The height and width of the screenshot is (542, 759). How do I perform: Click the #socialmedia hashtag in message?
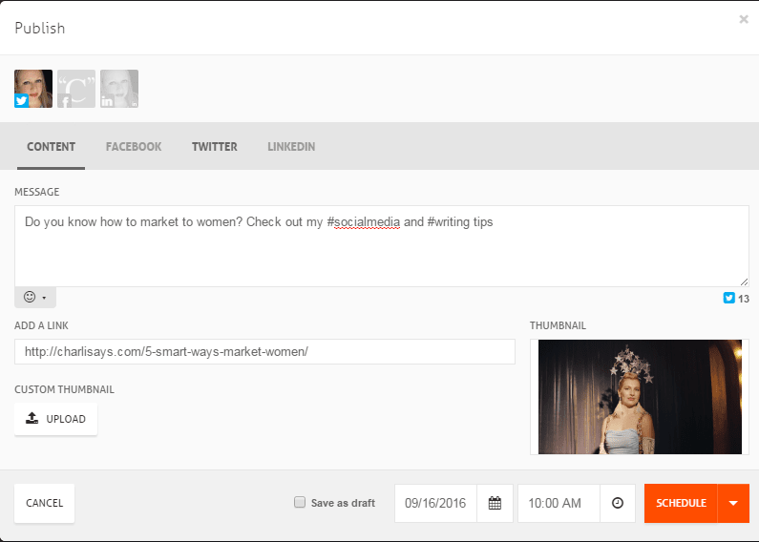click(364, 222)
